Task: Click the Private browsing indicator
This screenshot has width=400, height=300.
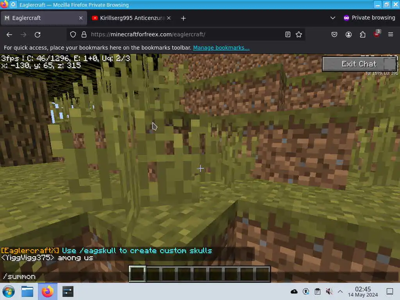Action: click(x=370, y=18)
